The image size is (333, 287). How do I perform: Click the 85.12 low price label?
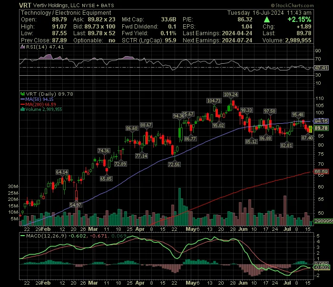coord(251,141)
